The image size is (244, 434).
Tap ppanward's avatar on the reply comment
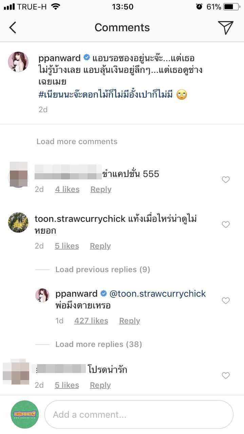(42, 296)
